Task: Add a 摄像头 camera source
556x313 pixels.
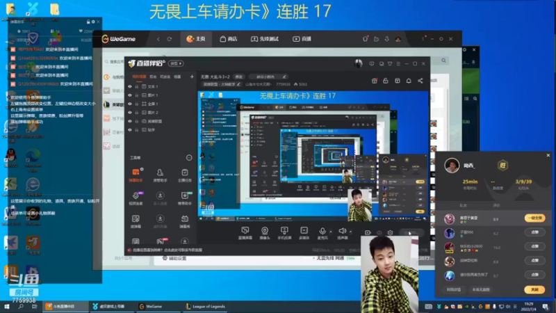Action: (x=265, y=233)
